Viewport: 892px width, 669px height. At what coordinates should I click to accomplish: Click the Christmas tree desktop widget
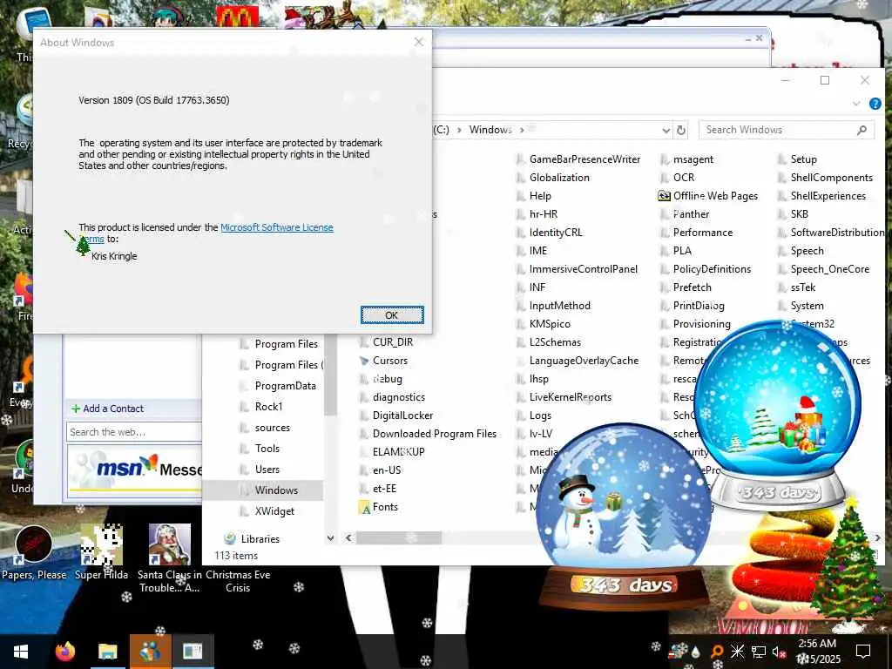[x=848, y=564]
